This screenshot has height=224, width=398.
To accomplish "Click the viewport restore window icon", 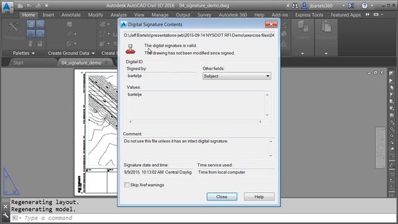I will (x=376, y=73).
